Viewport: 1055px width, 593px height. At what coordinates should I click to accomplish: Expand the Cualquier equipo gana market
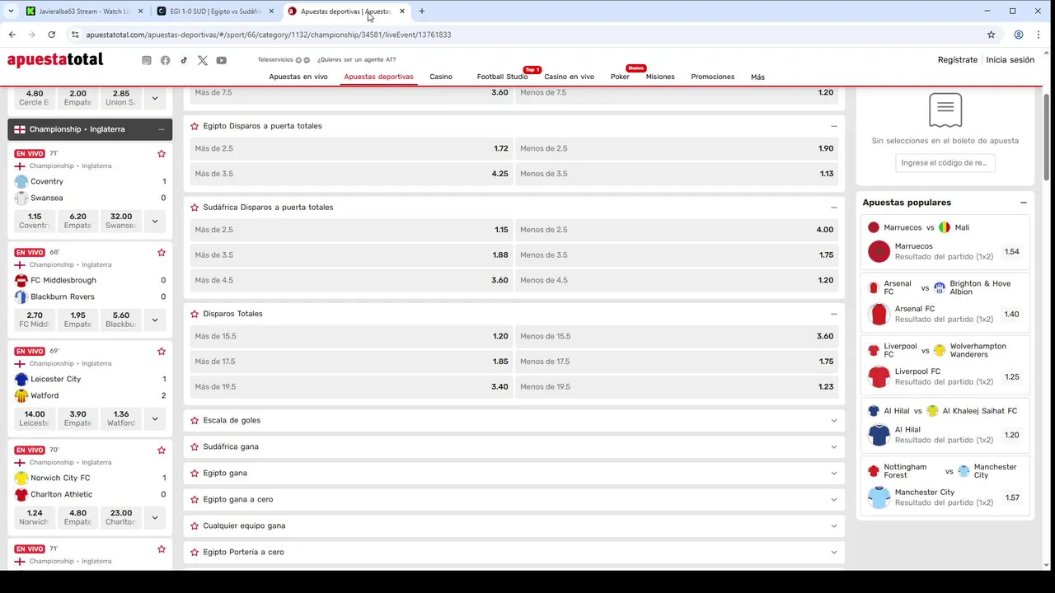(834, 525)
